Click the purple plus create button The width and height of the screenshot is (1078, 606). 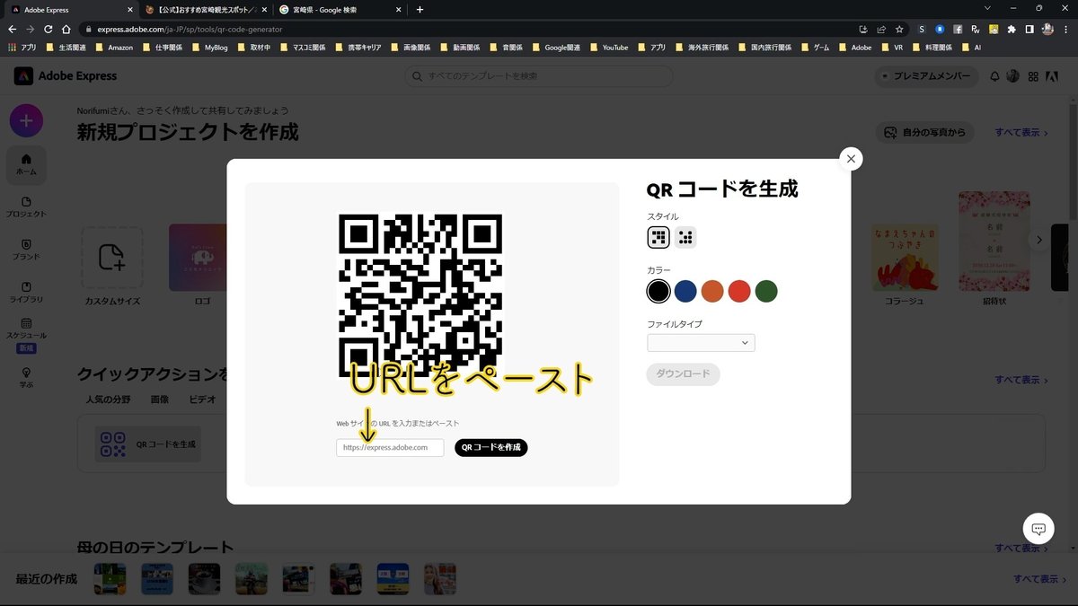point(26,120)
